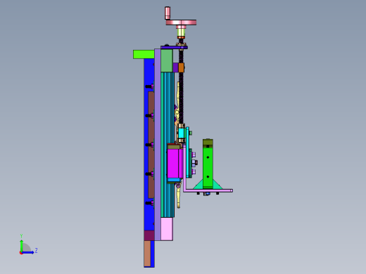
Task: Pick the maroon block near the bottom
Action: point(149,235)
